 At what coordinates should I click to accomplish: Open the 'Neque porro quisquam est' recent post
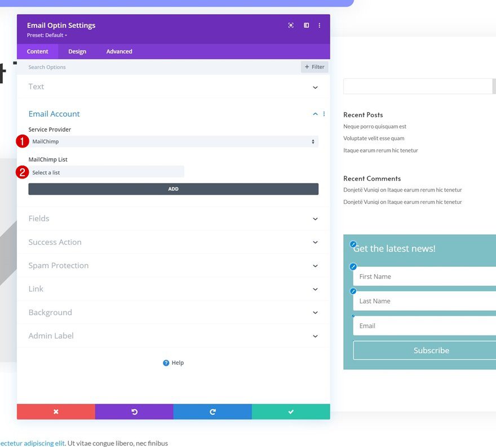click(x=375, y=126)
